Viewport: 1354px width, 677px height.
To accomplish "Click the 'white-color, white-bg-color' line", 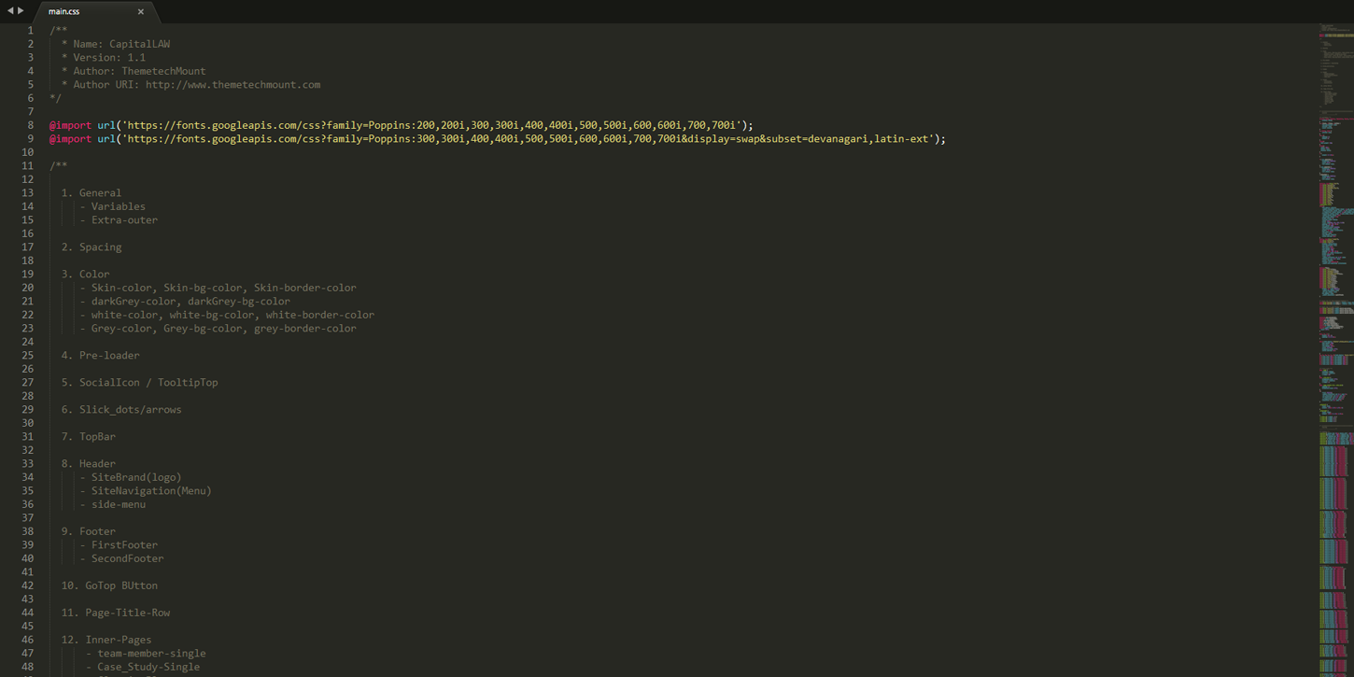I will click(x=227, y=315).
